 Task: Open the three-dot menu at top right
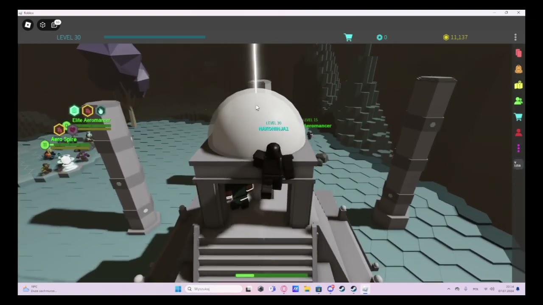(x=515, y=37)
